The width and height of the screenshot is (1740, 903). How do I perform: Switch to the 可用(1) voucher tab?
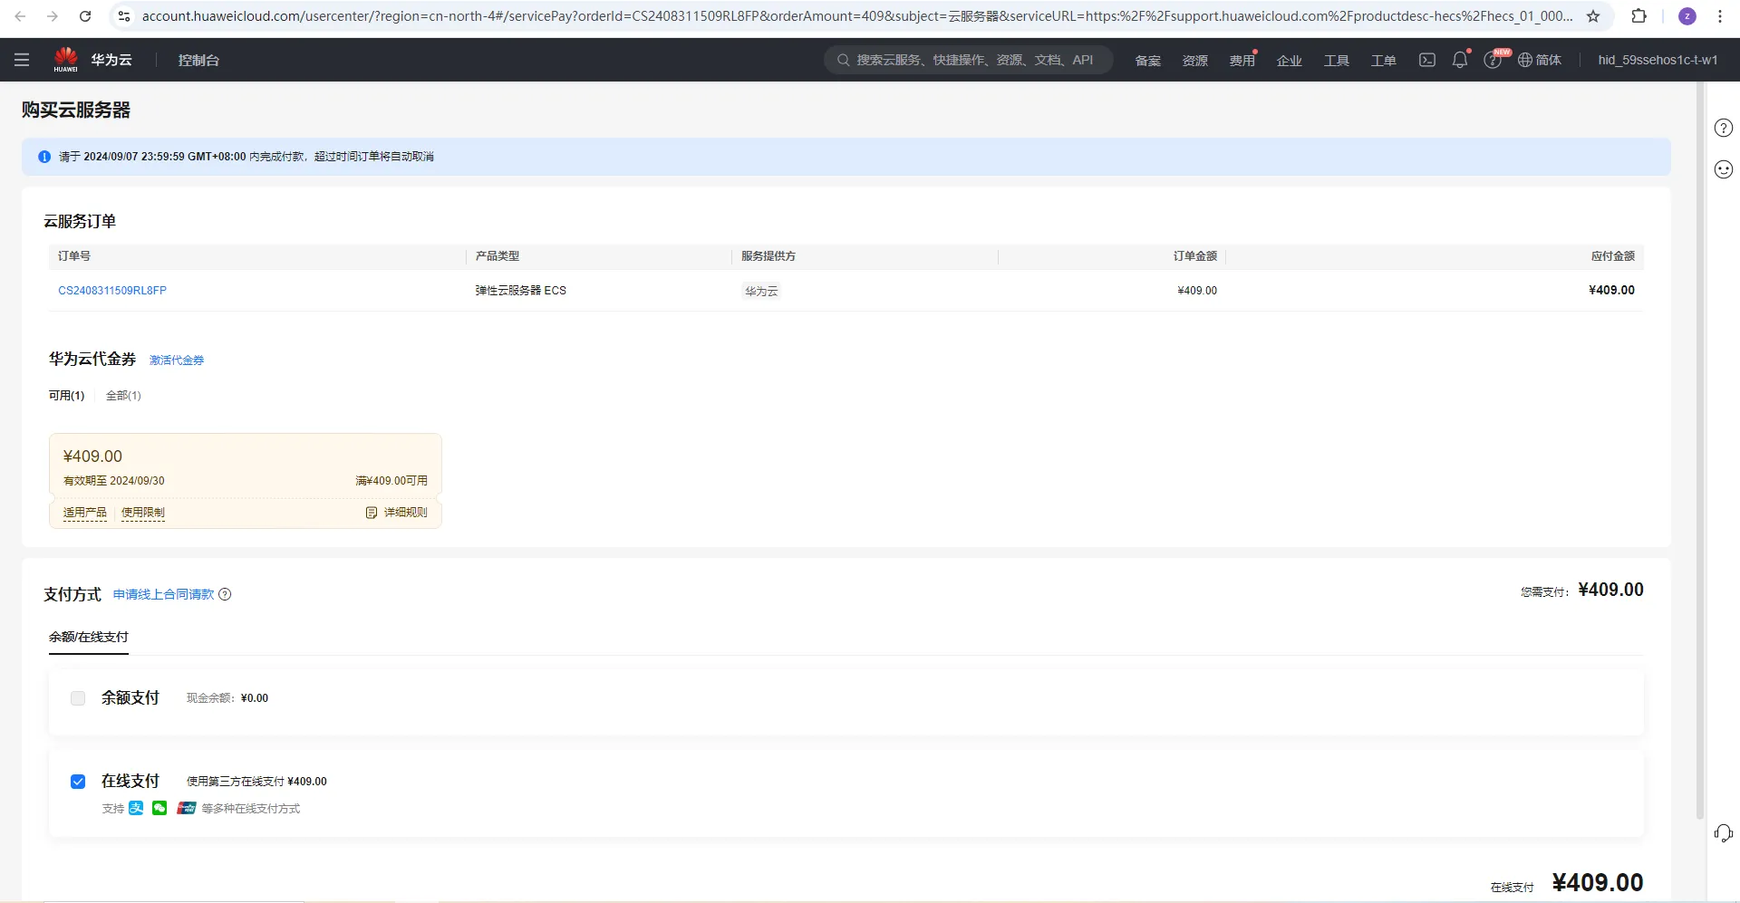click(67, 396)
